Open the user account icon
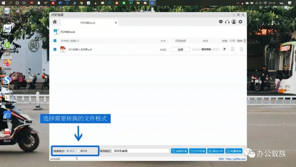 click(x=234, y=22)
